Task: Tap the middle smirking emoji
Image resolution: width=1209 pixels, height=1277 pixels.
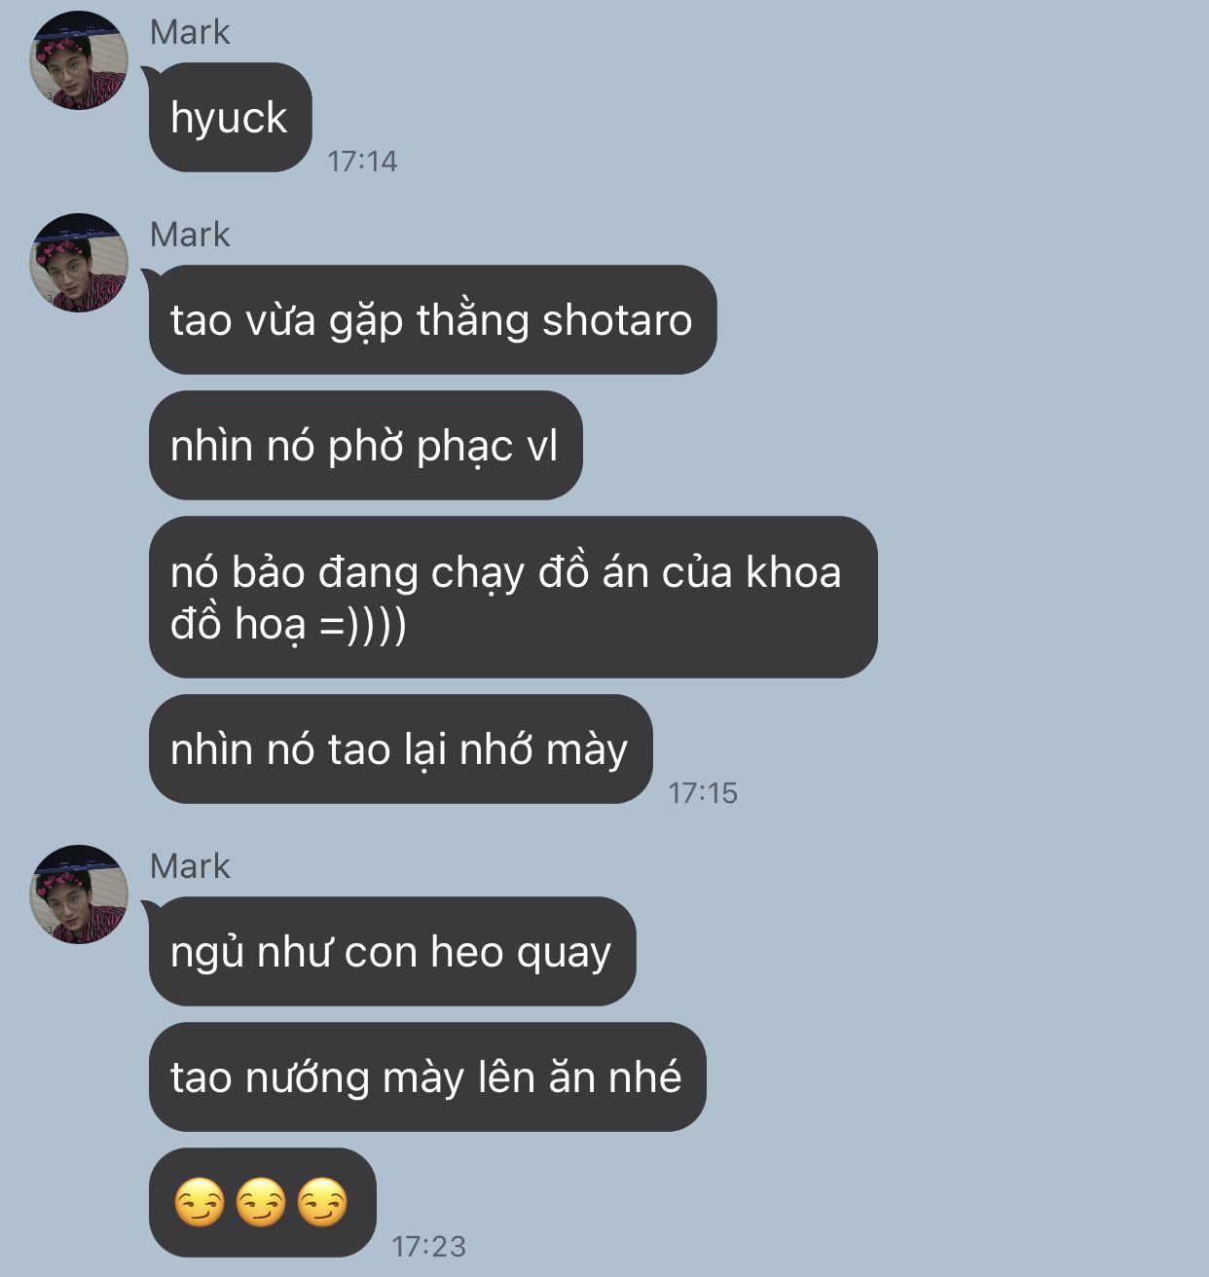Action: [x=261, y=1202]
